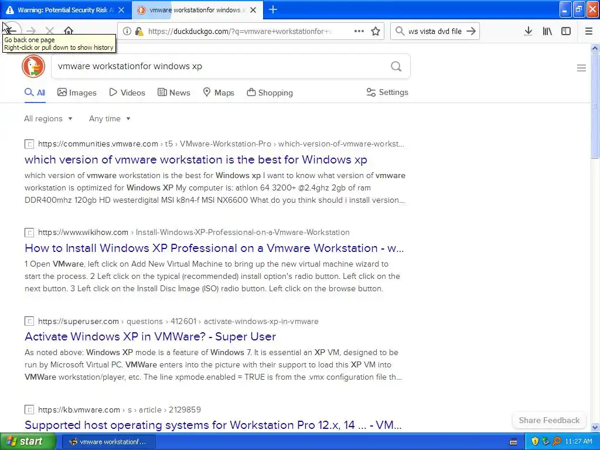Submit the search bar with go arrow
The width and height of the screenshot is (600, 450).
[x=471, y=31]
